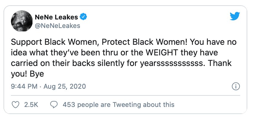Open the @NeNeLeakes handle link
The image size is (257, 119).
point(58,26)
